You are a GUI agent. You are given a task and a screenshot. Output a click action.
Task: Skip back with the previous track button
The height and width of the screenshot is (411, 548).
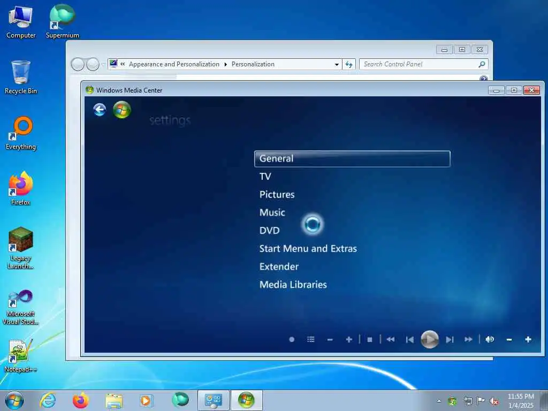(x=410, y=339)
